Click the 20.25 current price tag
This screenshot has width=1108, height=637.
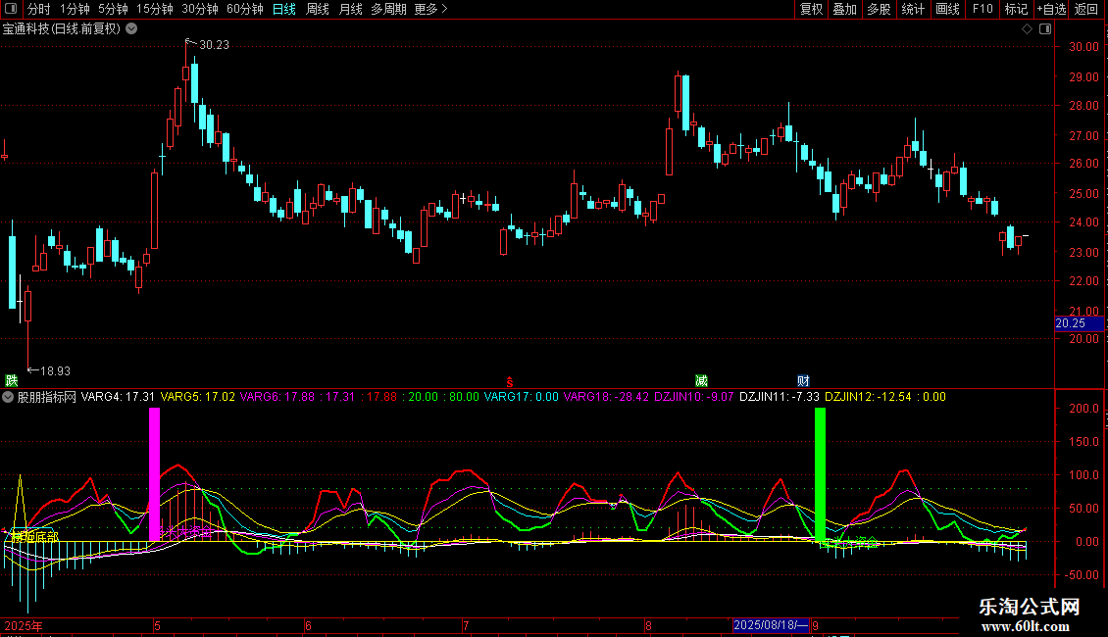tap(1070, 323)
